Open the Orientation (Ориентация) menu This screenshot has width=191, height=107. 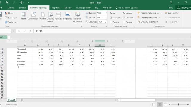click(x=33, y=17)
